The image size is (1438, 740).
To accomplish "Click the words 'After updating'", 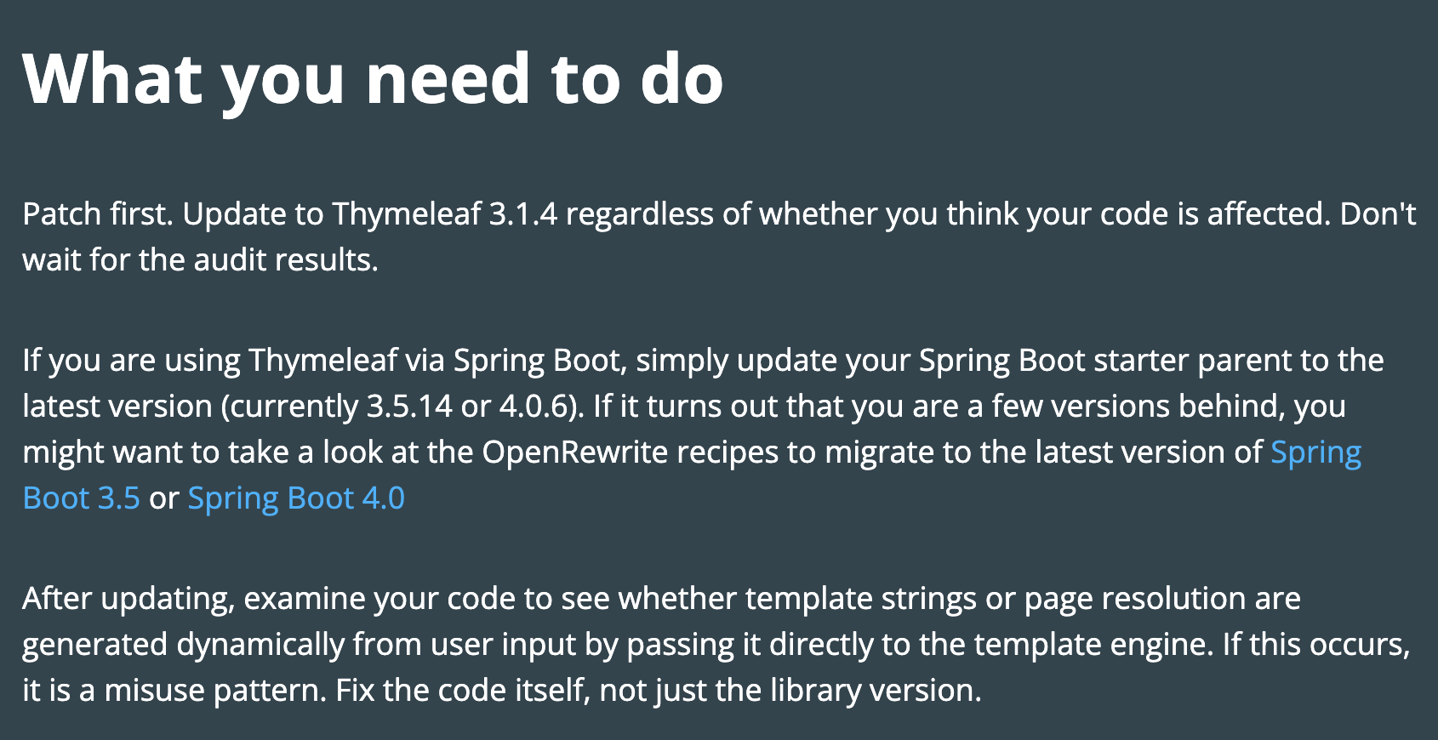I will click(126, 599).
